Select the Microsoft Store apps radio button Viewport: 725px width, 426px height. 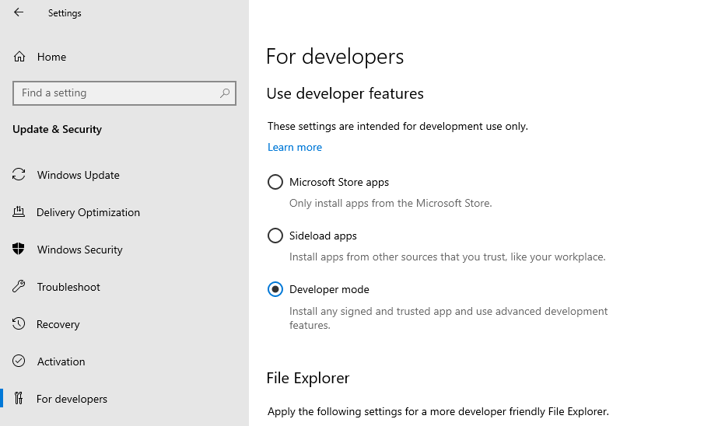[x=275, y=182]
